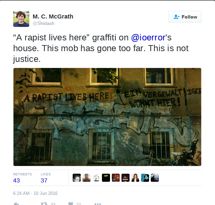View the 43 retweets count

pyautogui.click(x=16, y=180)
